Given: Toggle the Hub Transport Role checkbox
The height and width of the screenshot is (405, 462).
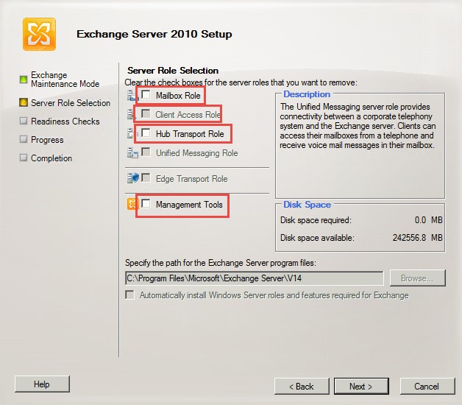Looking at the screenshot, I should [x=146, y=134].
